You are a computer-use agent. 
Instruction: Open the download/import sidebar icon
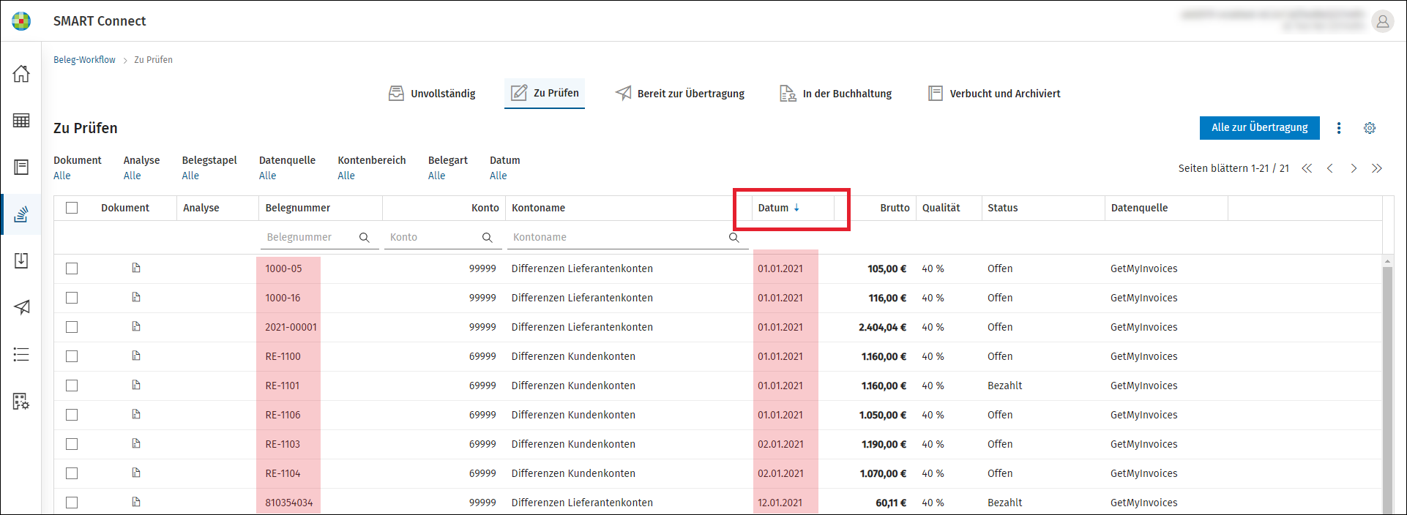21,260
